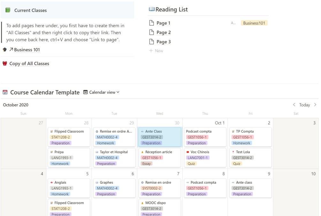Click the plus icon to add New page
321x216 pixels.
pos(151,51)
